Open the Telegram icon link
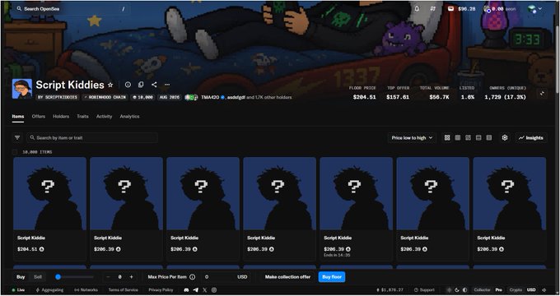Viewport: 560px width, 296px height. [x=195, y=290]
